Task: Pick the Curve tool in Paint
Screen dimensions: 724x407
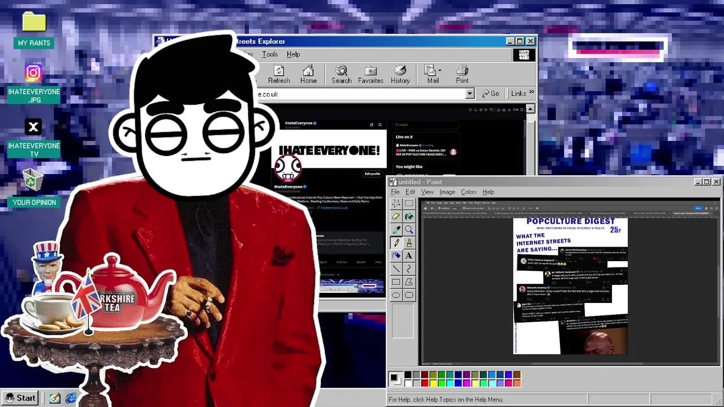Action: (x=409, y=269)
